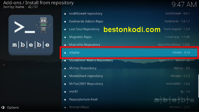The image size is (199, 112).
Task: Click 'kodifitzwell - 0.0.1' version text
Action: [x=178, y=13]
